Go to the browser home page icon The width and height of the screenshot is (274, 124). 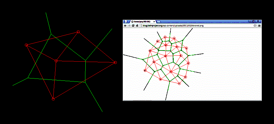(x=137, y=26)
